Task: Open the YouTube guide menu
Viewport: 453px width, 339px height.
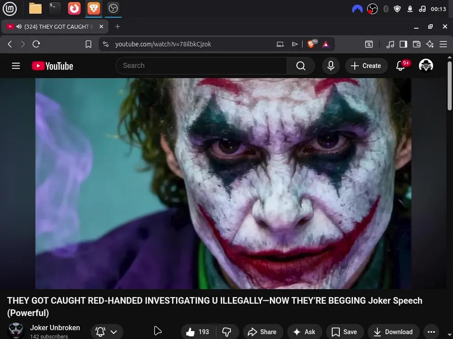Action: [16, 66]
